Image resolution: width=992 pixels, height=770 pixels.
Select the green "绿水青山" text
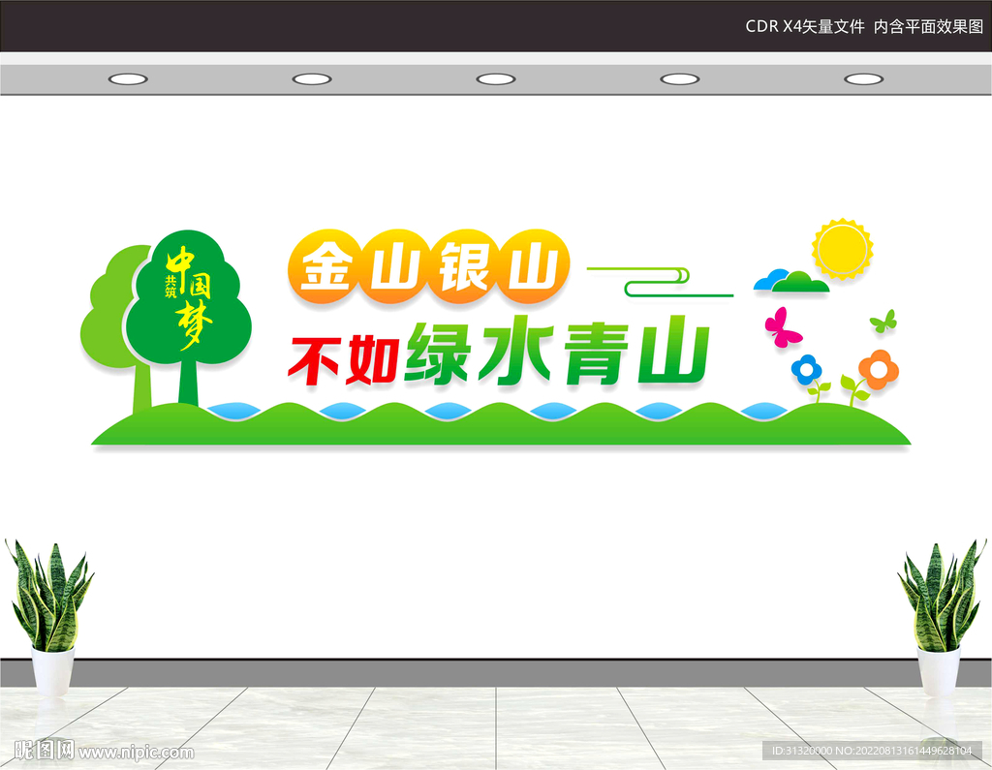click(x=557, y=352)
